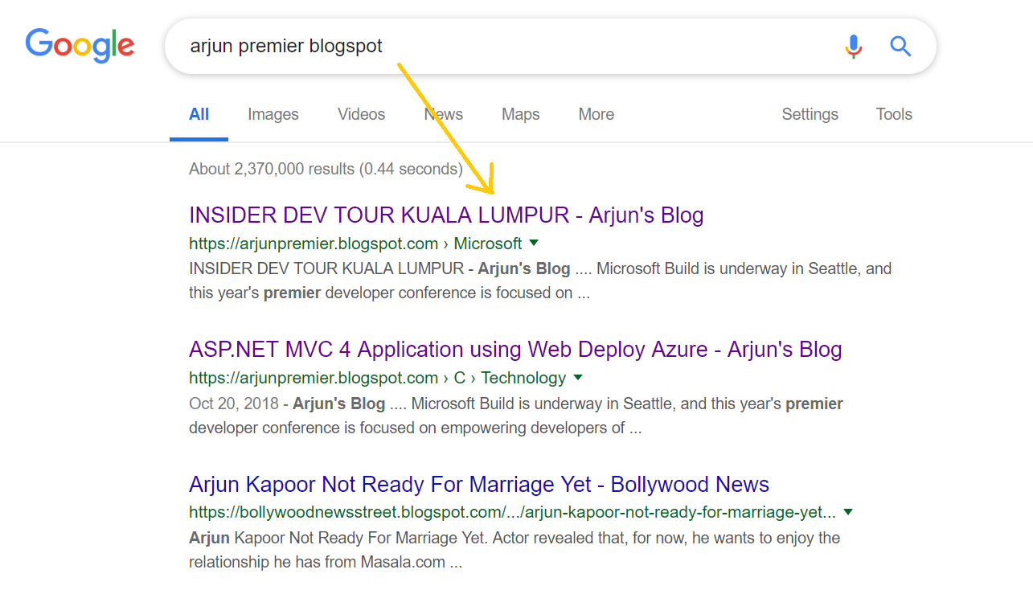Click inside the search query text box
1033x590 pixels.
pos(563,47)
